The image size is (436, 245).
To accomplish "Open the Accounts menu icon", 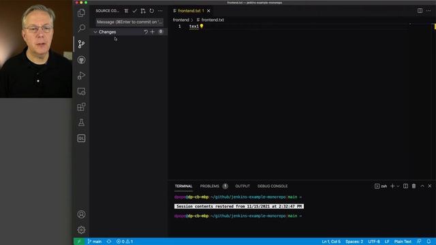I will click(81, 214).
